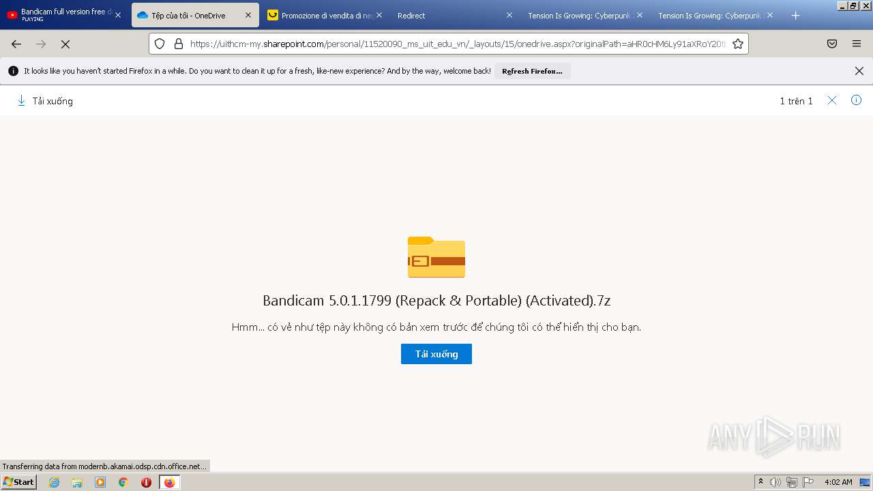Viewport: 873px width, 491px height.
Task: Click the no-preview message text
Action: tap(436, 327)
